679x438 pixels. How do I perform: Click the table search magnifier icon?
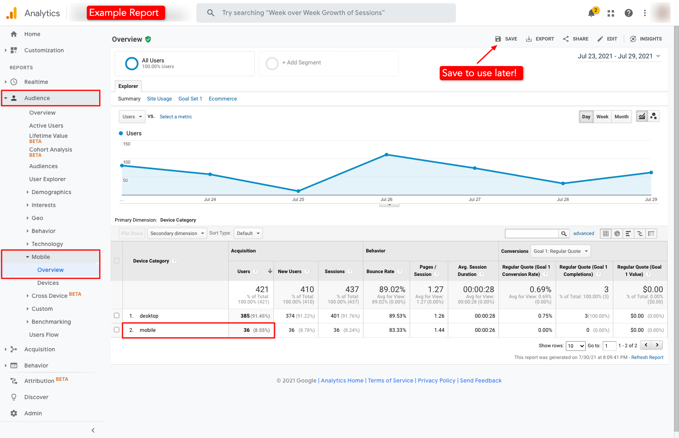coord(564,233)
